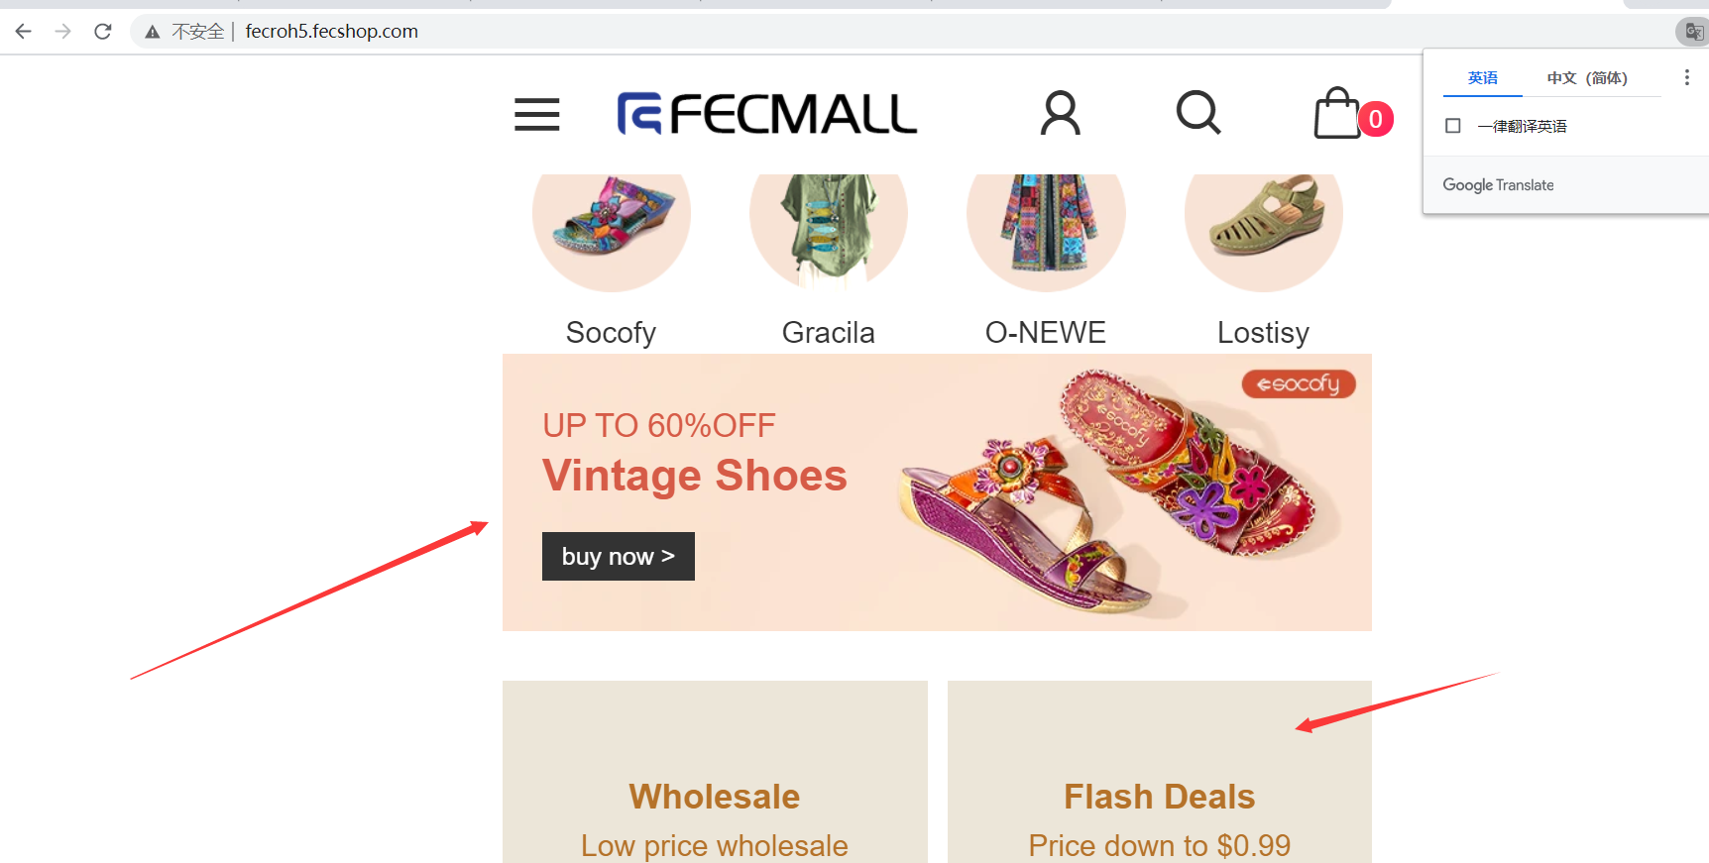This screenshot has width=1709, height=863.
Task: Click the Google Translate icon in address bar
Action: click(x=1693, y=32)
